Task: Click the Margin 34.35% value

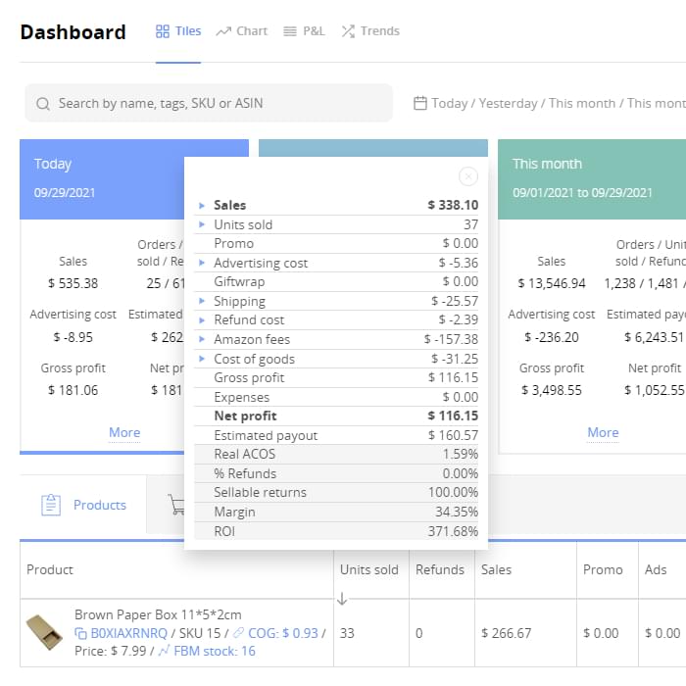Action: pos(457,512)
